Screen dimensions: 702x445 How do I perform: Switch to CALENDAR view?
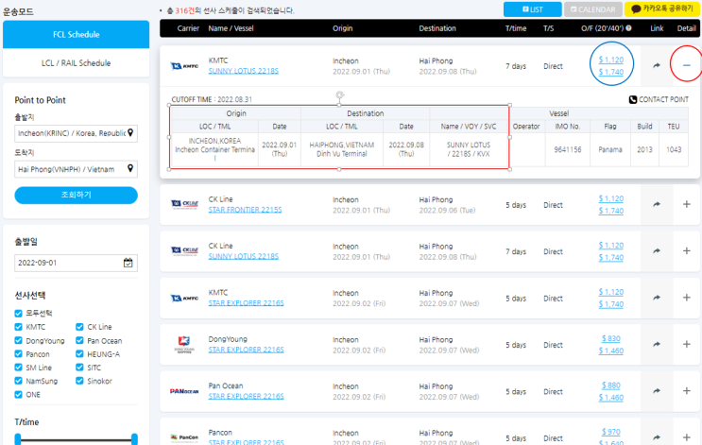(592, 9)
